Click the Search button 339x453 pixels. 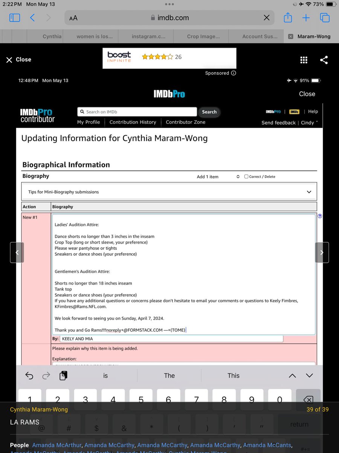tap(209, 112)
